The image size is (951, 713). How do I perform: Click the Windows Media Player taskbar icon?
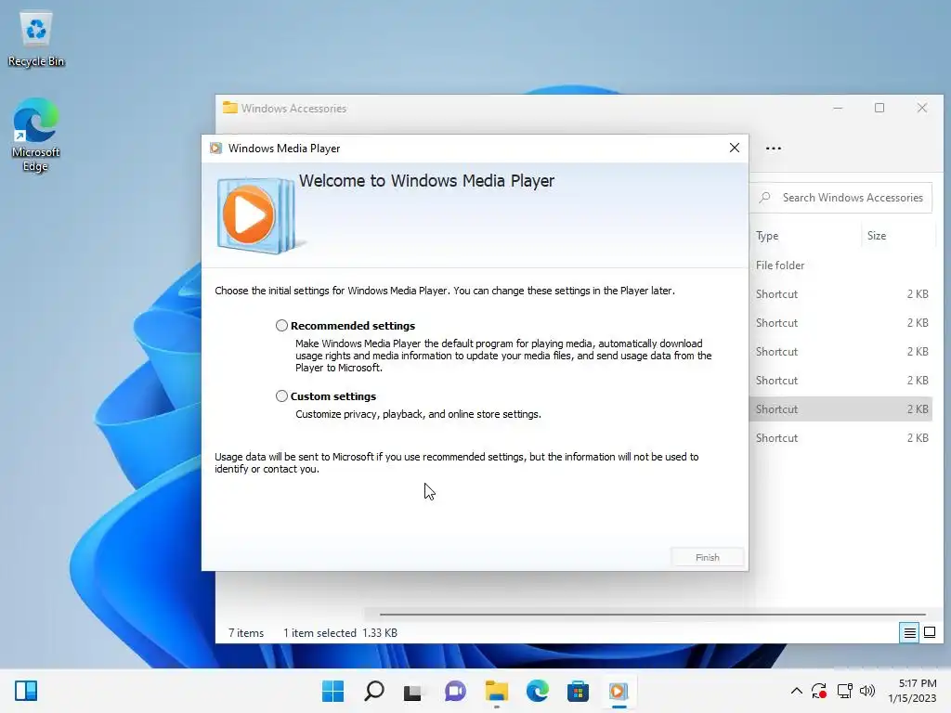[619, 691]
